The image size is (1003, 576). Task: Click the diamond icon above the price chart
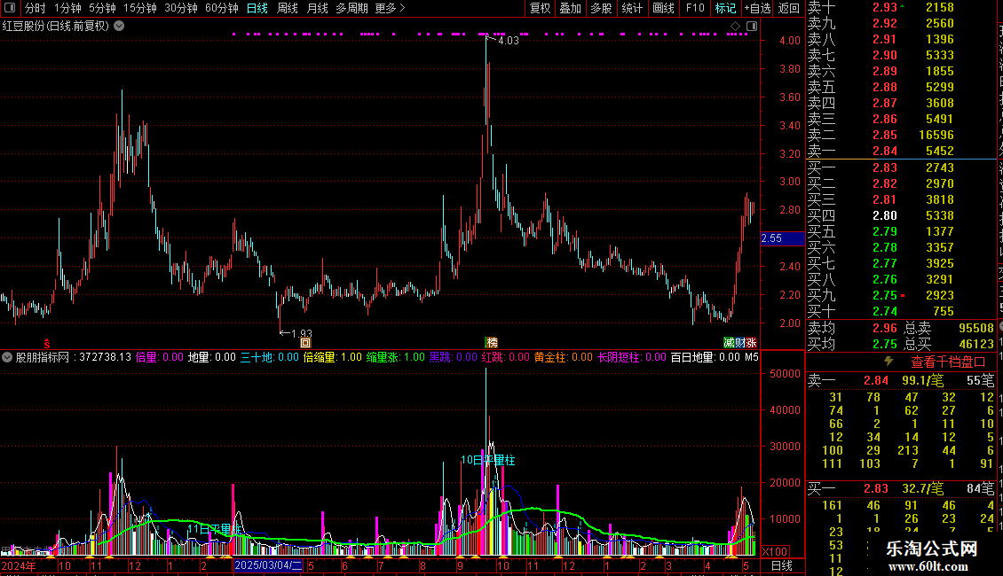coord(735,27)
